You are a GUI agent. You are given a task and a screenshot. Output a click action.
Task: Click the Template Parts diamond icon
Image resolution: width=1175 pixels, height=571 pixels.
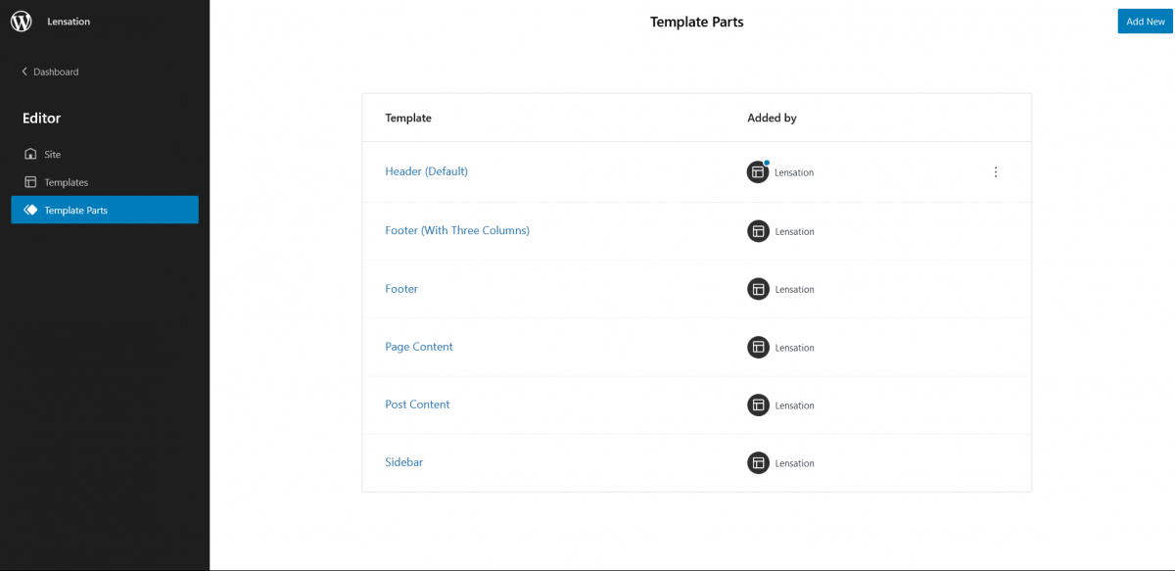pyautogui.click(x=30, y=210)
